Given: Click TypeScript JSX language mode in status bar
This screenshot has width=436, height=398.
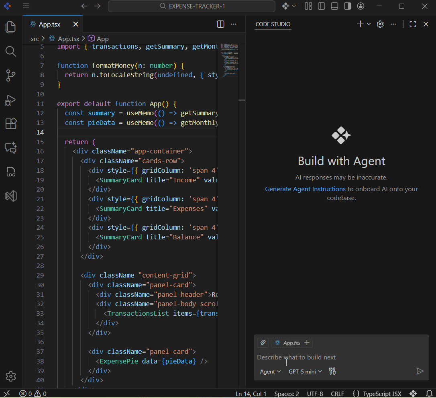Looking at the screenshot, I should [382, 394].
